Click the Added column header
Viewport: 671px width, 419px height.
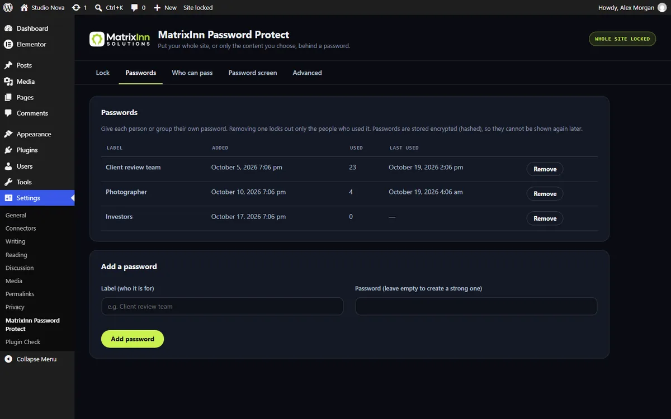[x=220, y=148]
